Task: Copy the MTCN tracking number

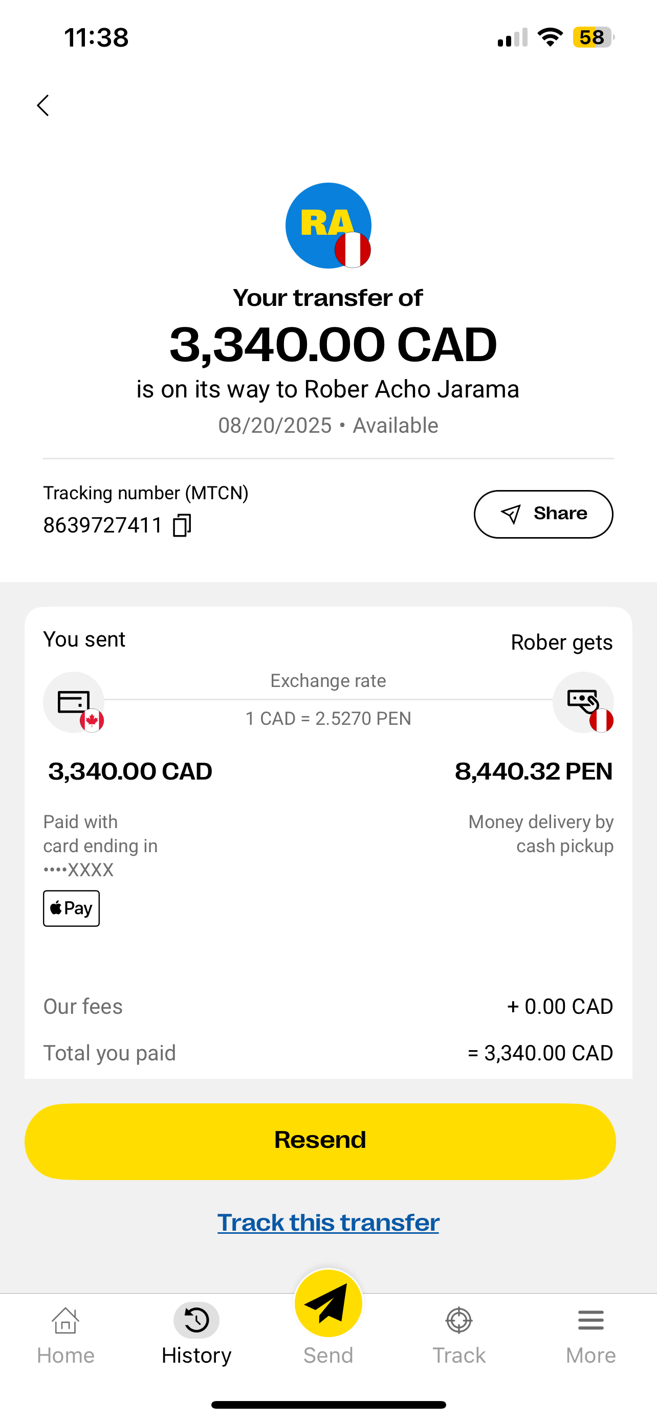Action: click(182, 525)
